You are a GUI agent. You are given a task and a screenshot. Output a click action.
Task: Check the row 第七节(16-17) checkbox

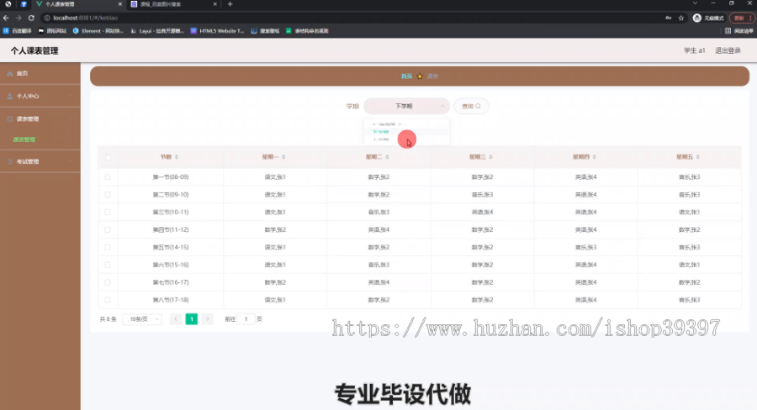(108, 282)
